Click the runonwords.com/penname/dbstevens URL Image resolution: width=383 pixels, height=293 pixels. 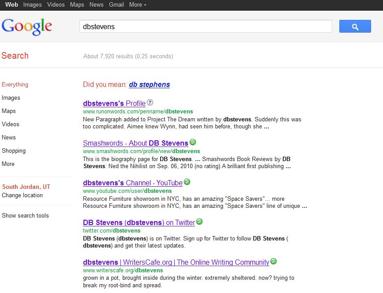[138, 112]
